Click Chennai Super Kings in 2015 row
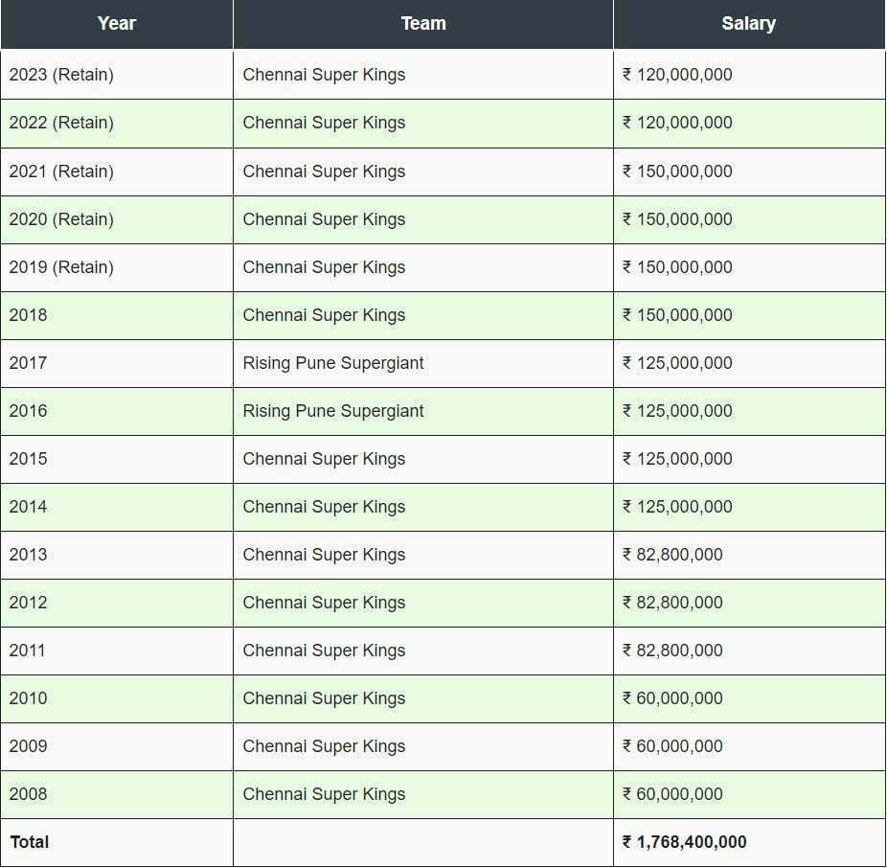Image resolution: width=887 pixels, height=868 pixels. (x=324, y=459)
